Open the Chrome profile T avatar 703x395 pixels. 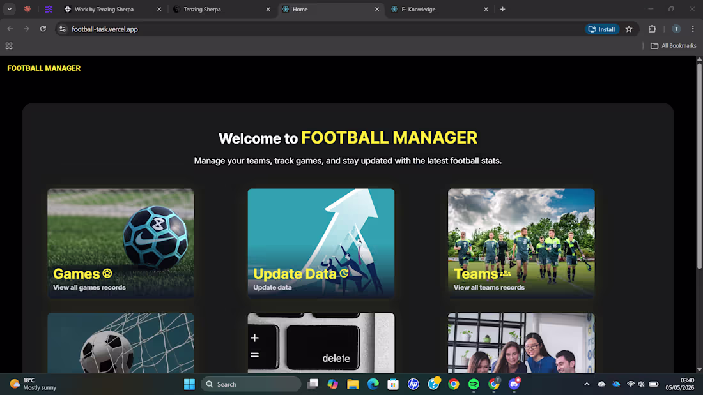coord(676,29)
